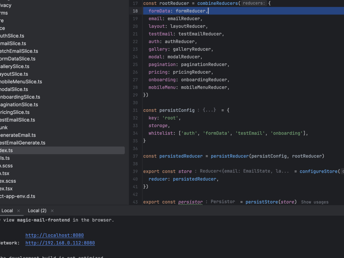Image resolution: width=344 pixels, height=258 pixels.
Task: Close the Local (2) terminal tab
Action: [52, 211]
